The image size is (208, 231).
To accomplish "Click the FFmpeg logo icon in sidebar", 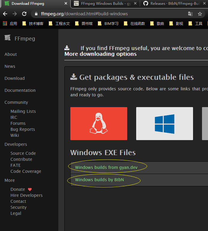I will tap(7, 38).
